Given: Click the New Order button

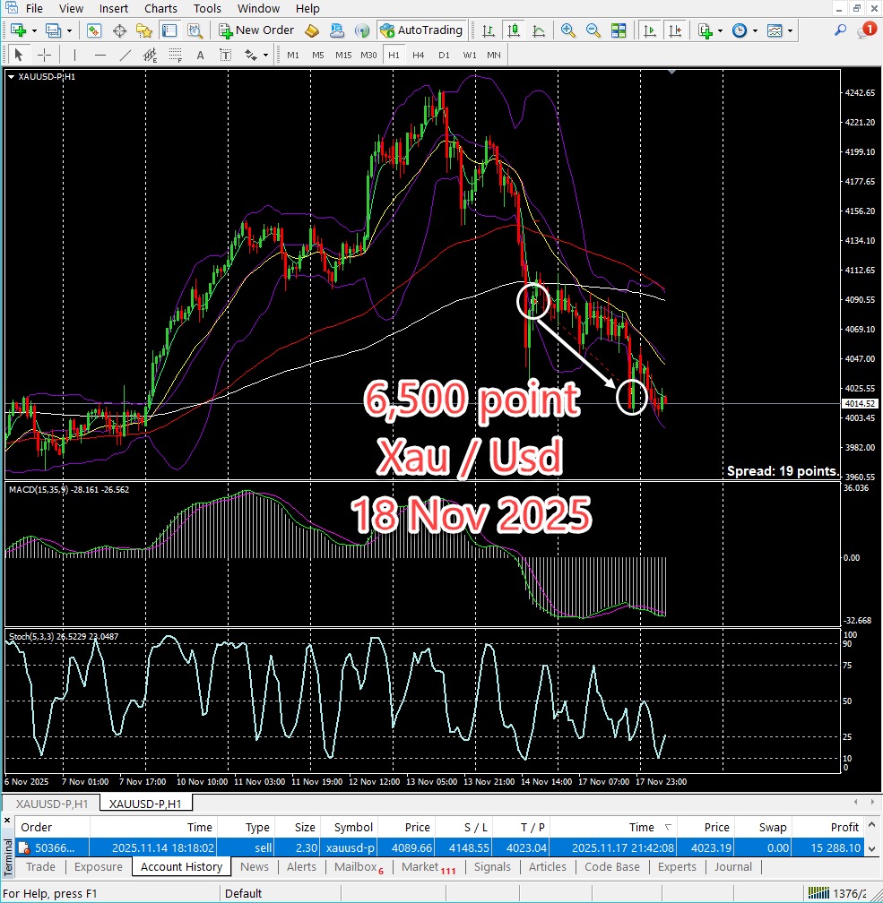Looking at the screenshot, I should click(x=255, y=30).
